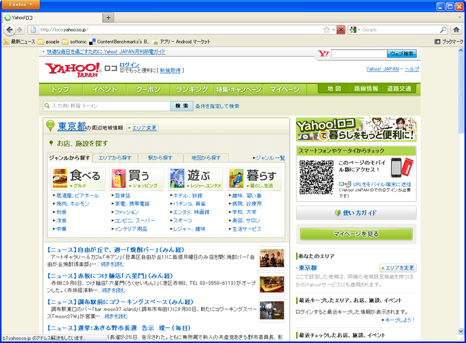The image size is (466, 343).
Task: Click the 使い方ガイド button
Action: click(x=356, y=213)
